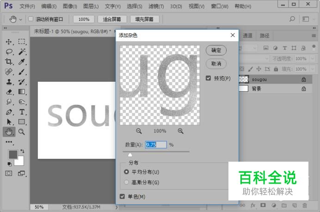The image size is (320, 212).
Task: Select Gaussian distribution (高斯分布) radio
Action: (126, 182)
